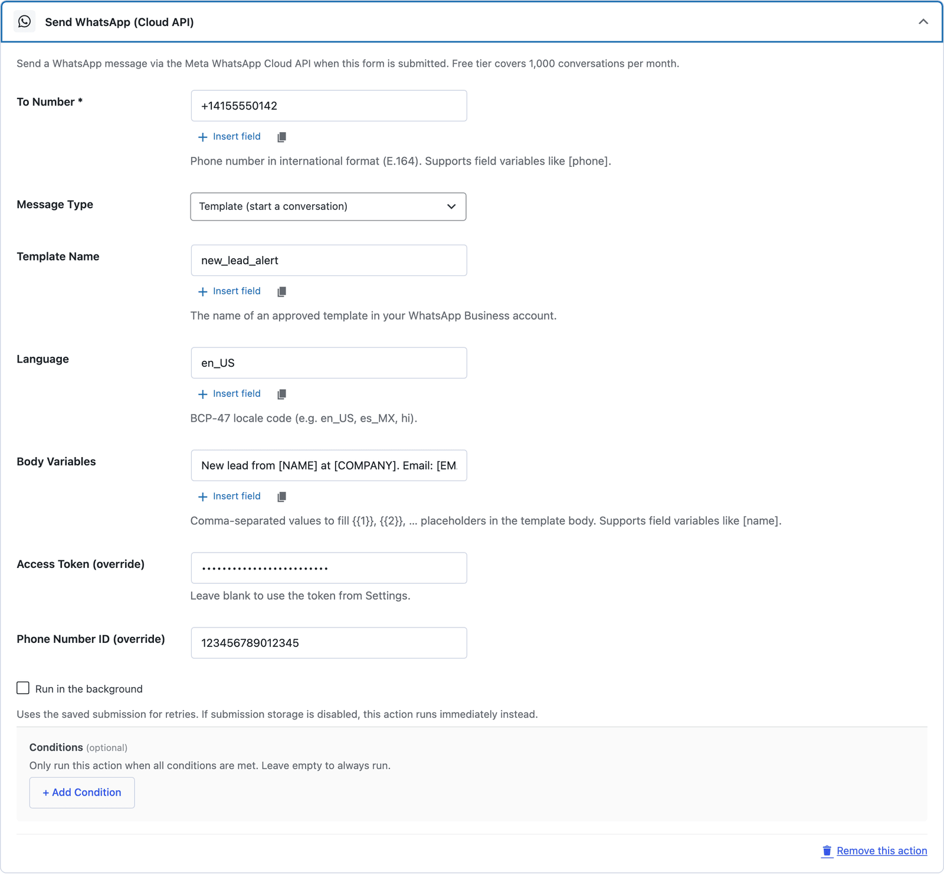Click the Run in the background label text
944x874 pixels.
point(88,689)
